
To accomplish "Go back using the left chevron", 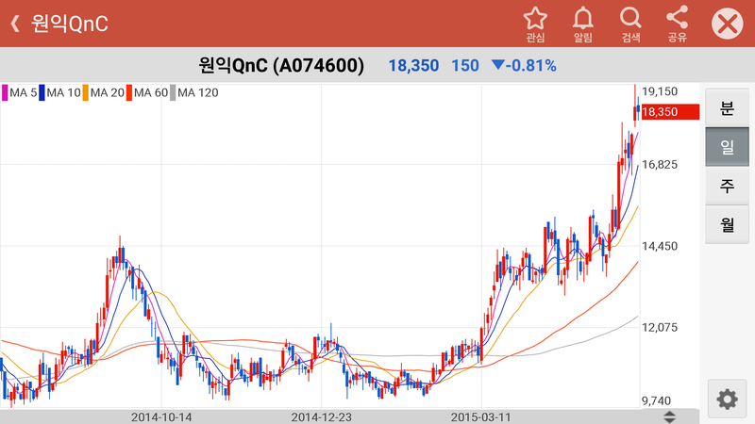I will 15,24.
